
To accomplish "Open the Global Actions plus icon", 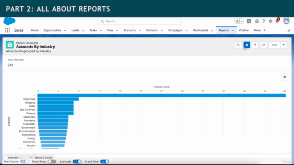I will [x=249, y=21].
